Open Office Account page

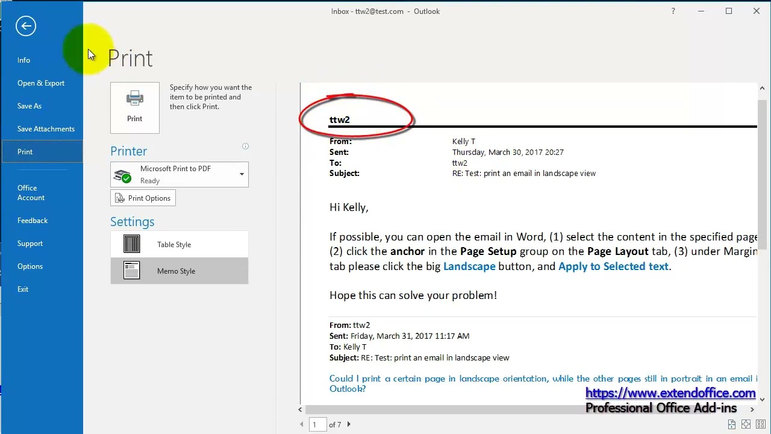(x=31, y=193)
